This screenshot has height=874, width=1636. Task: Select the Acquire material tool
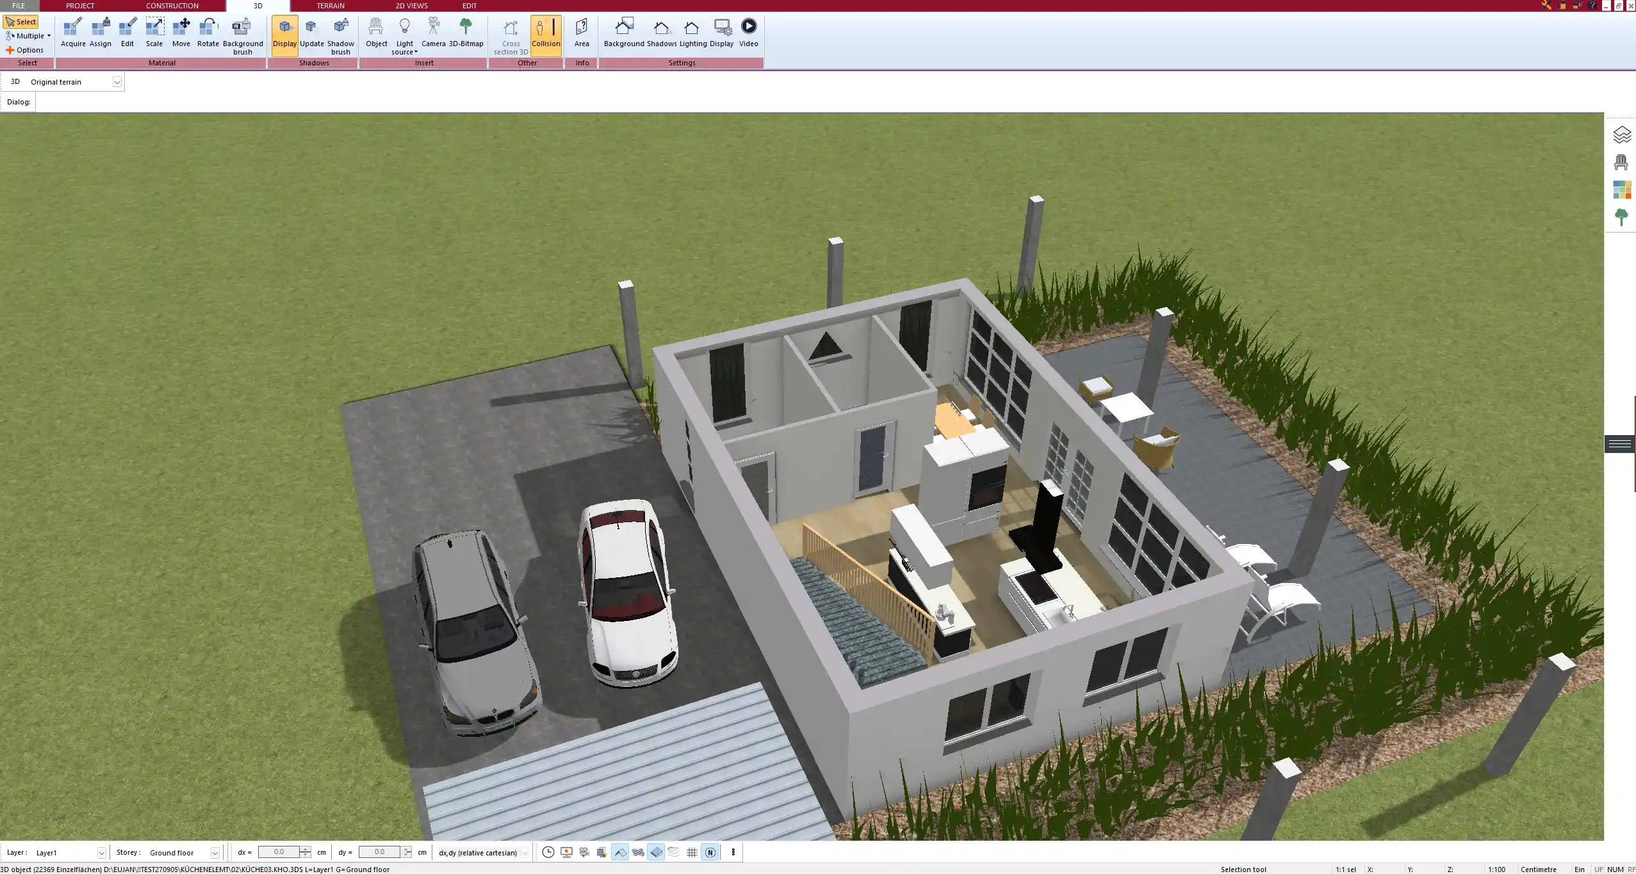[73, 33]
